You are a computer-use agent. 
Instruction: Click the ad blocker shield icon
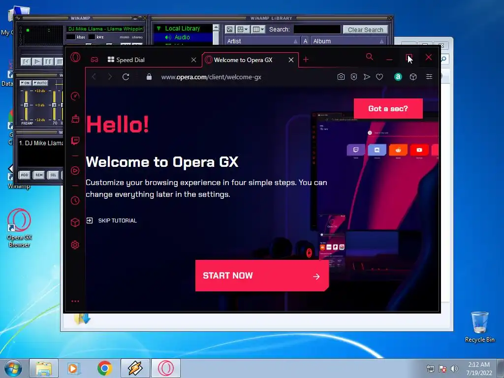[x=353, y=77]
